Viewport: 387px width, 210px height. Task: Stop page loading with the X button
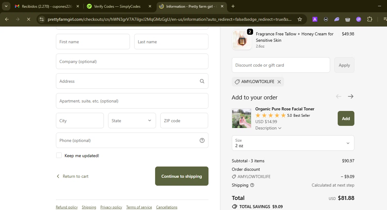click(29, 19)
